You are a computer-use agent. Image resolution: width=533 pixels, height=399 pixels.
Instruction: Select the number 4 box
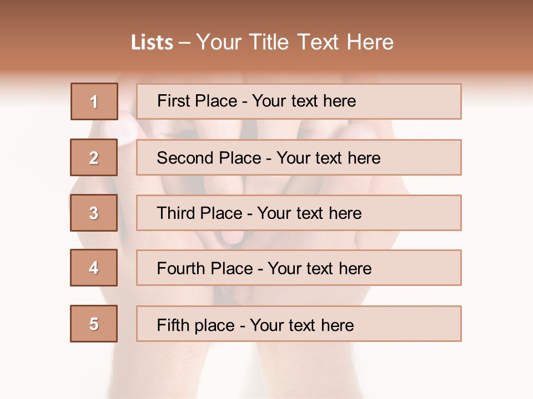[94, 268]
